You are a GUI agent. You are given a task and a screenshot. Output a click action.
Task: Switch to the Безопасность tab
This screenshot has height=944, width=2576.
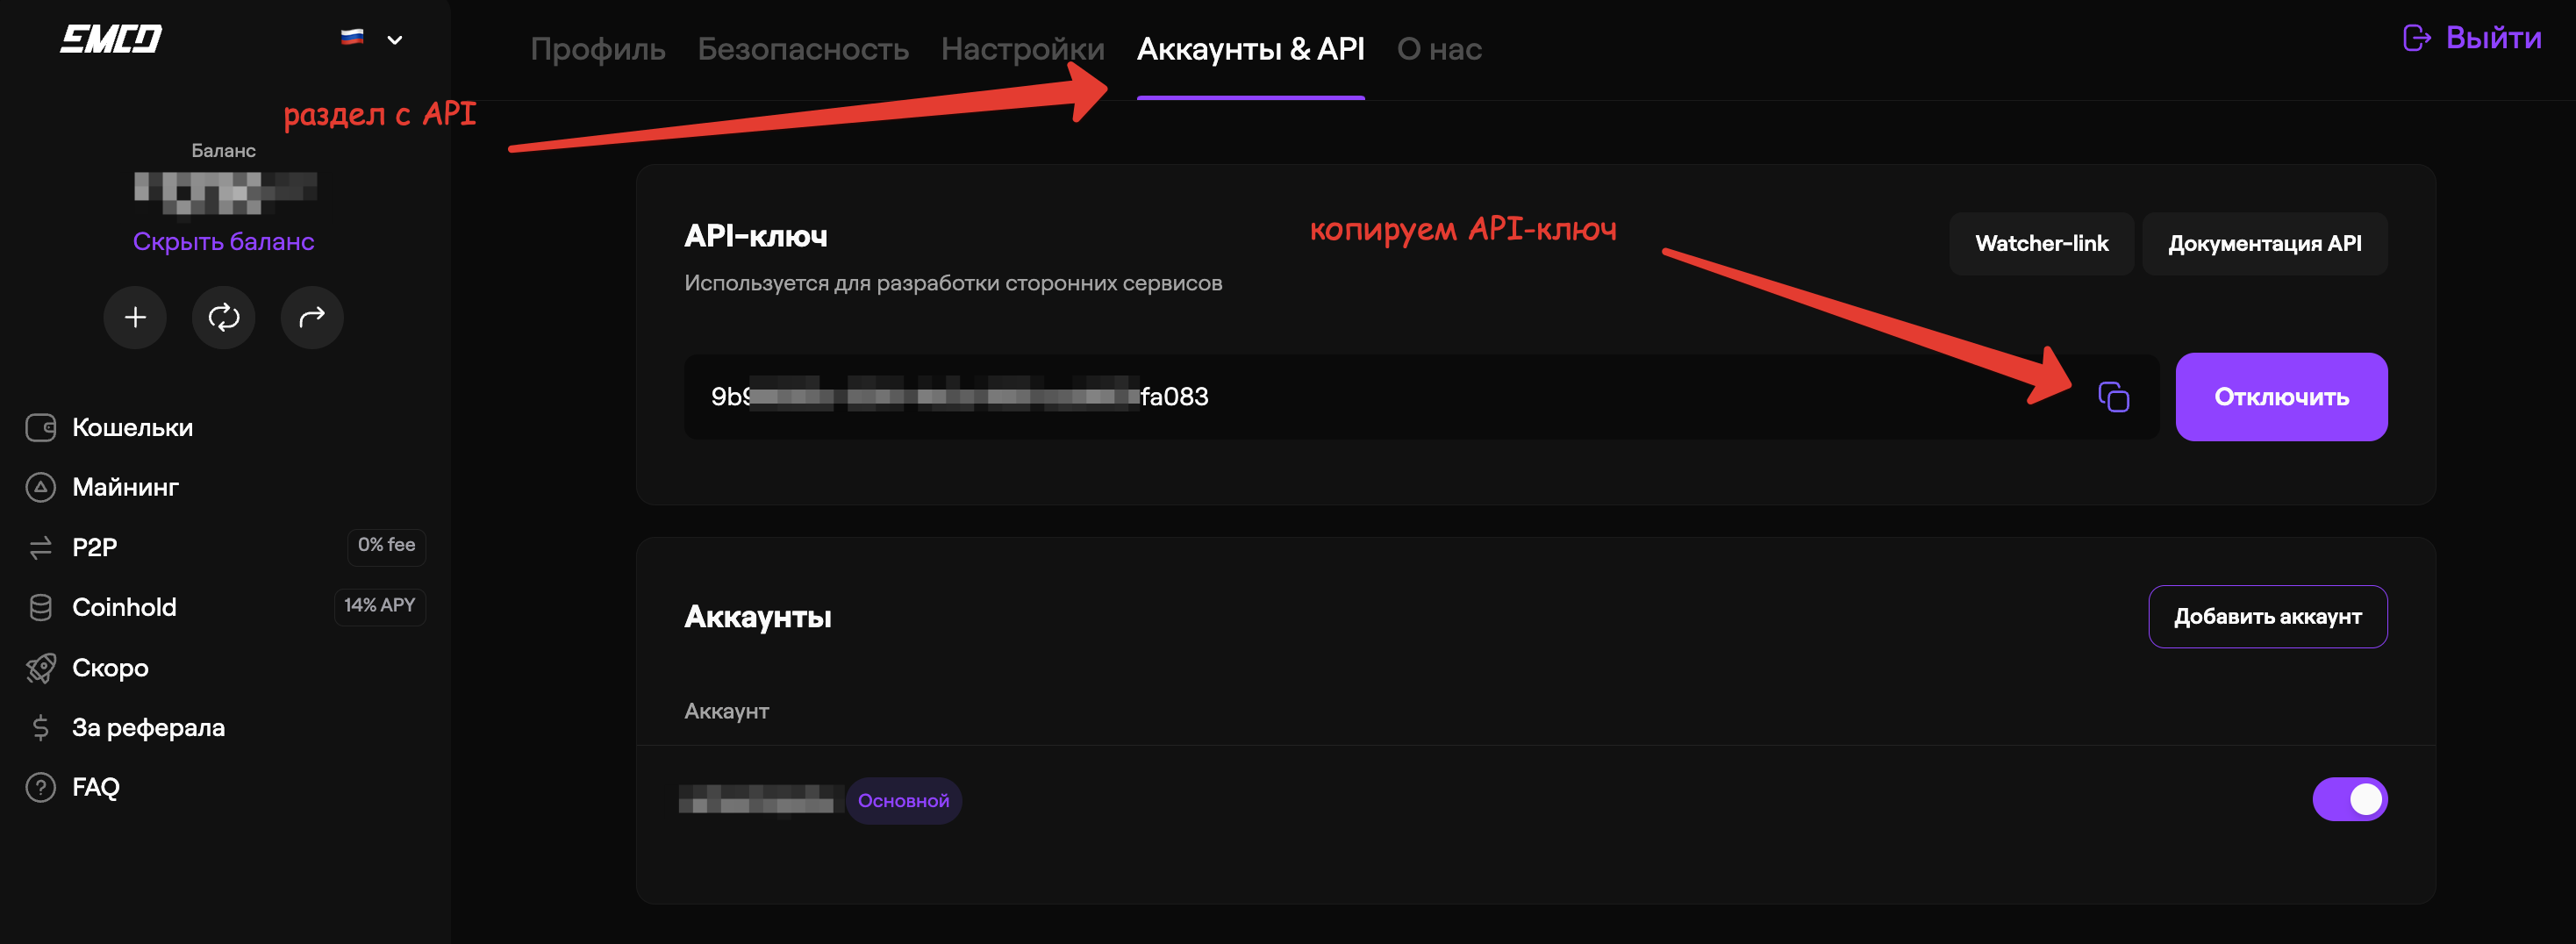[802, 49]
